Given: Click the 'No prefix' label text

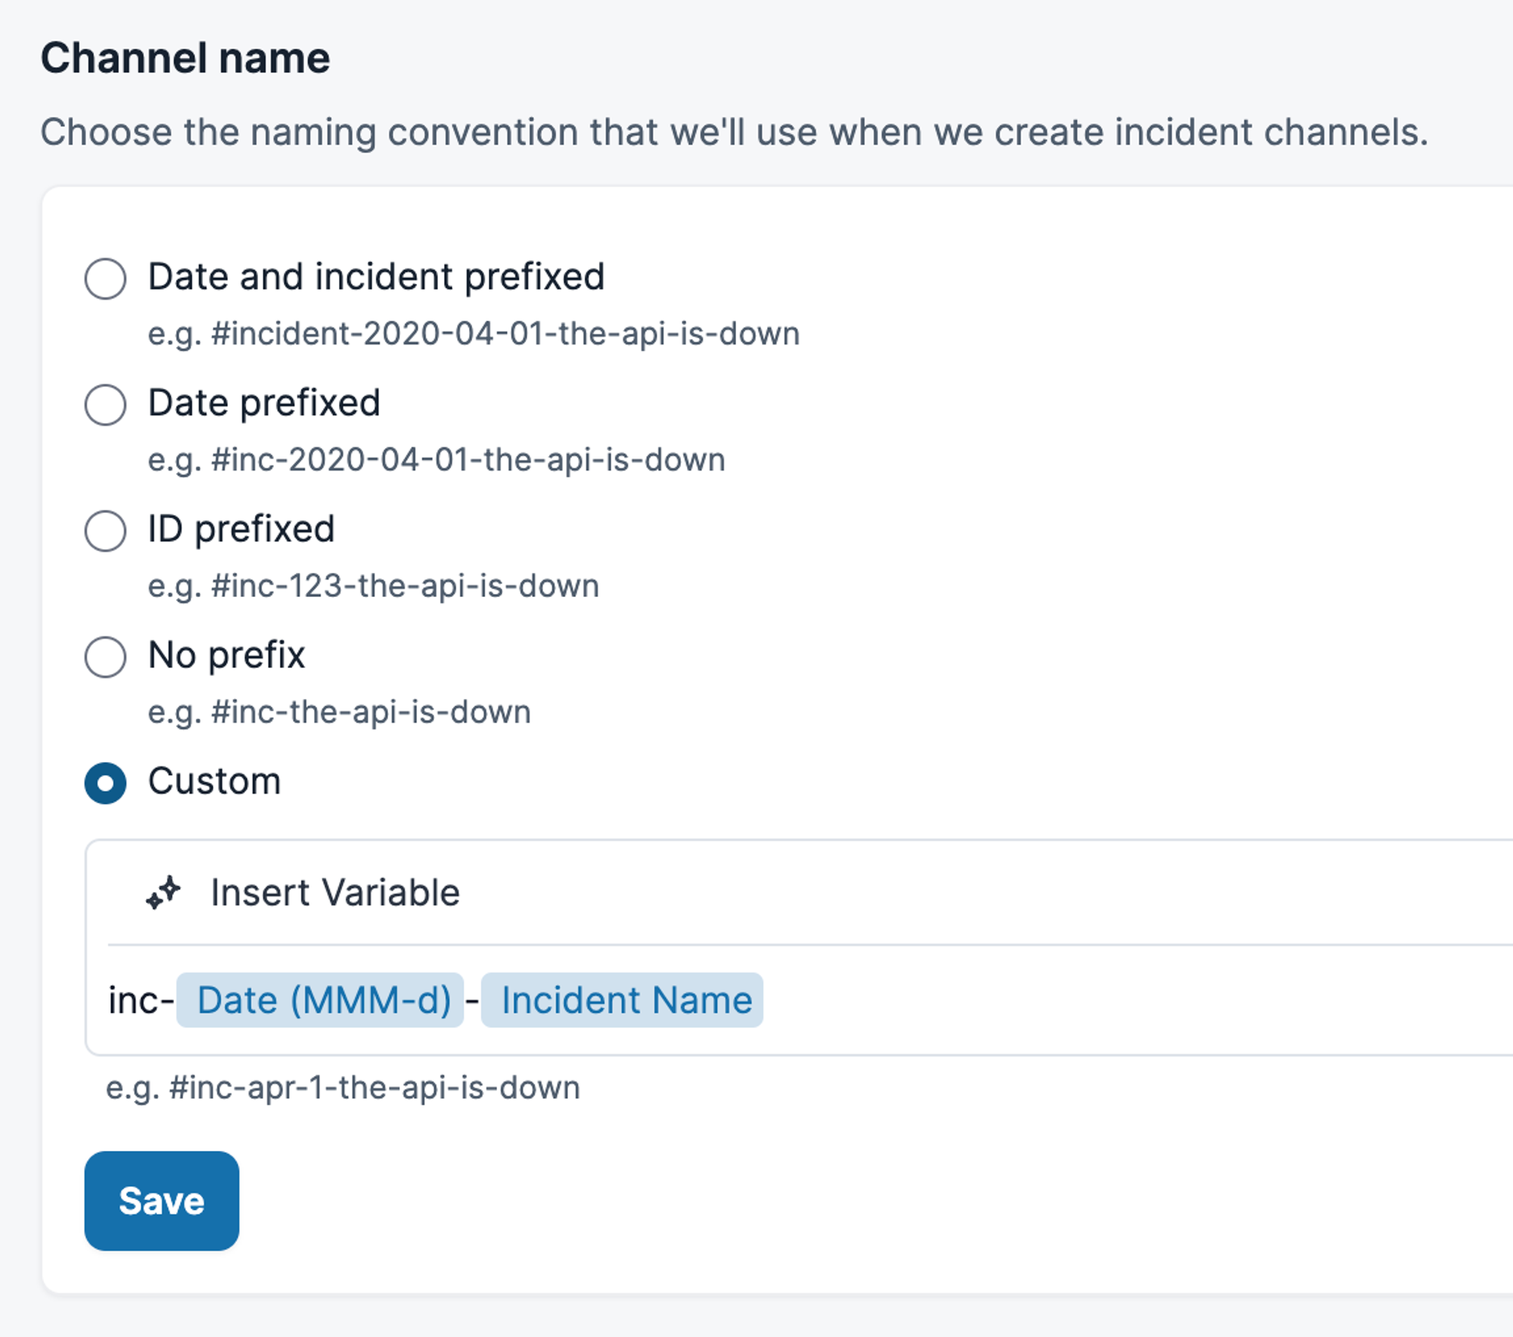Looking at the screenshot, I should (226, 655).
